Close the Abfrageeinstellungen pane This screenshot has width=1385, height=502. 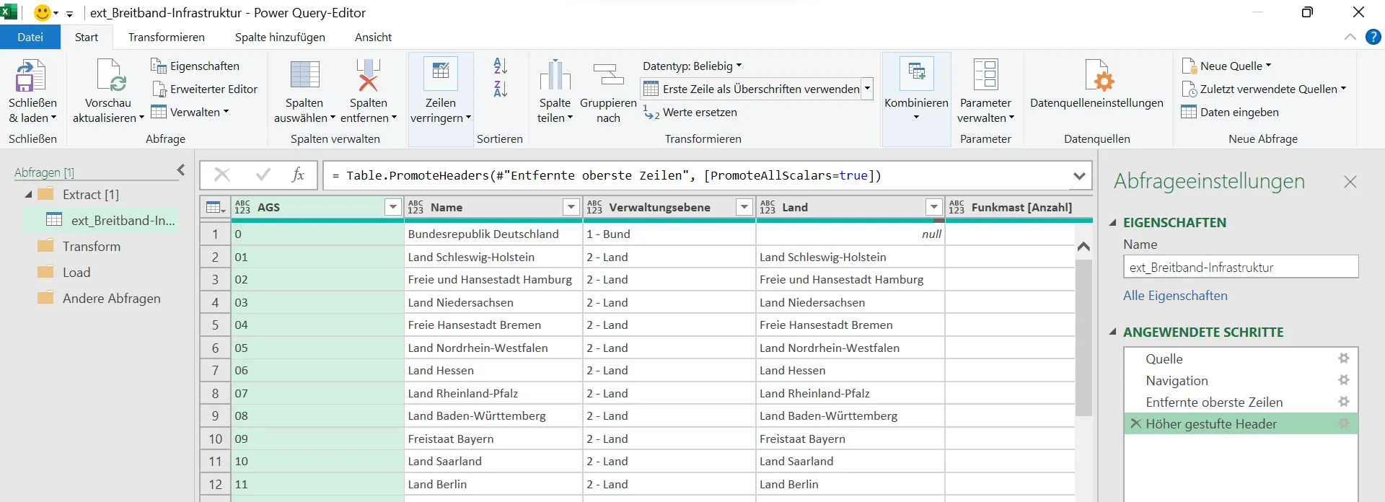(1350, 182)
